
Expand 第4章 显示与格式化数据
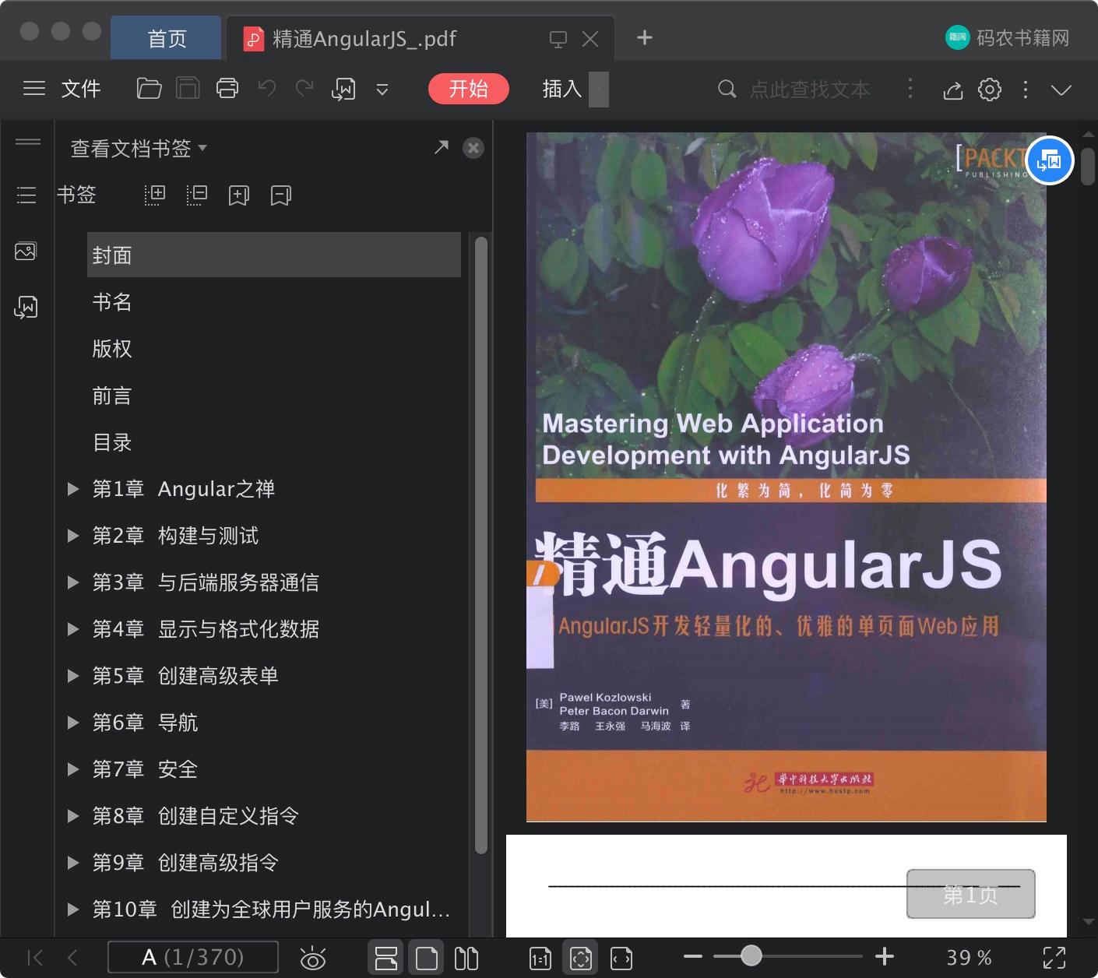[x=73, y=629]
